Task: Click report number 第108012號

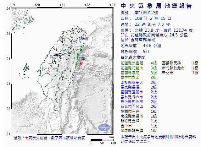Action: point(146,13)
